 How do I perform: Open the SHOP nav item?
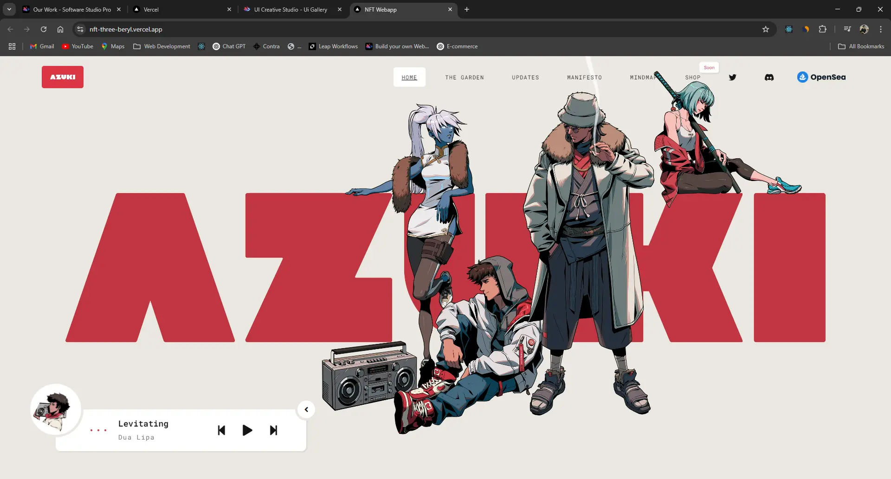(x=693, y=78)
